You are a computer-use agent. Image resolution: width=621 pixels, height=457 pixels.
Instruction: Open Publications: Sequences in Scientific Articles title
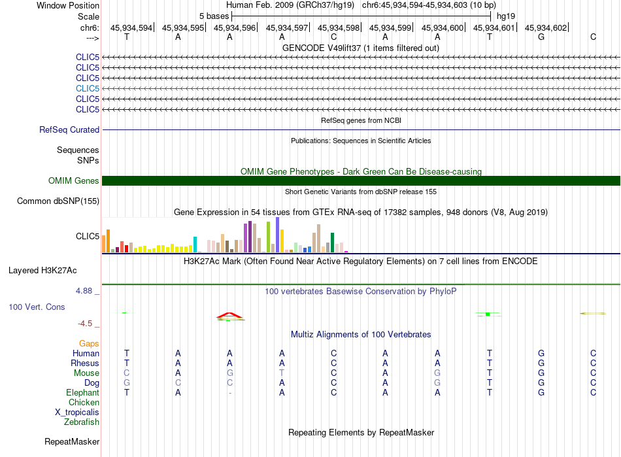pyautogui.click(x=361, y=141)
